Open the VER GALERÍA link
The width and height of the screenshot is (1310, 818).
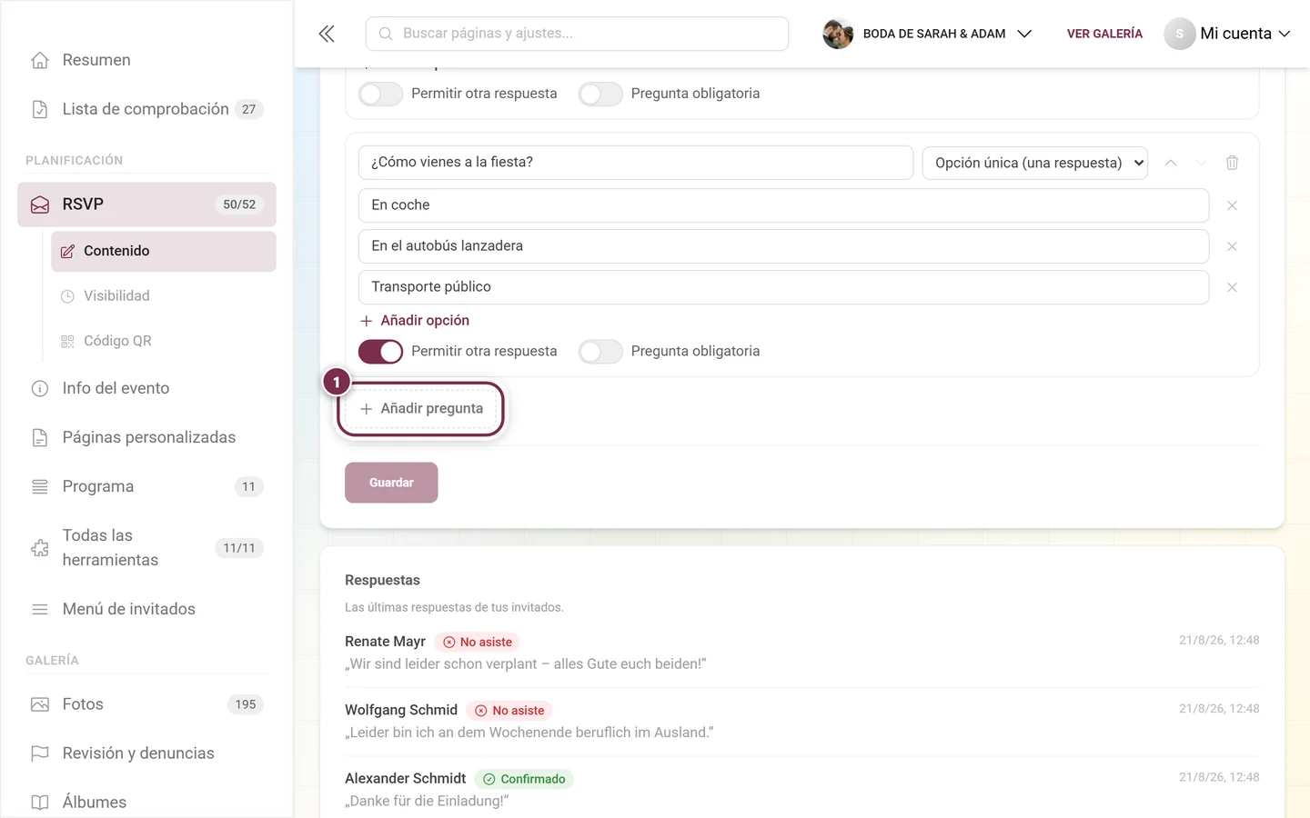point(1104,34)
